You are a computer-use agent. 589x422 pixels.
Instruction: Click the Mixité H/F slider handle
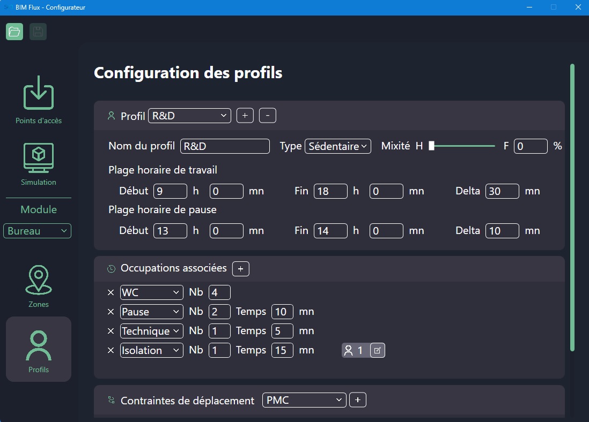(x=431, y=146)
